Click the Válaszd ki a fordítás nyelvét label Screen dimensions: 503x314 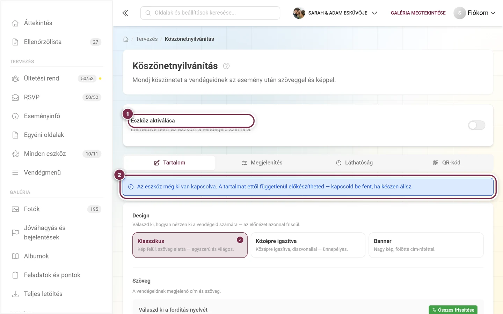pos(173,310)
